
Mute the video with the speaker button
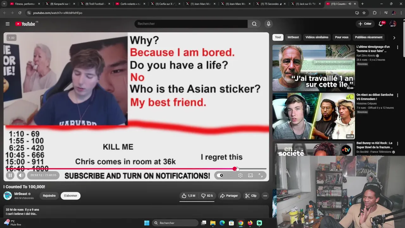point(21,175)
